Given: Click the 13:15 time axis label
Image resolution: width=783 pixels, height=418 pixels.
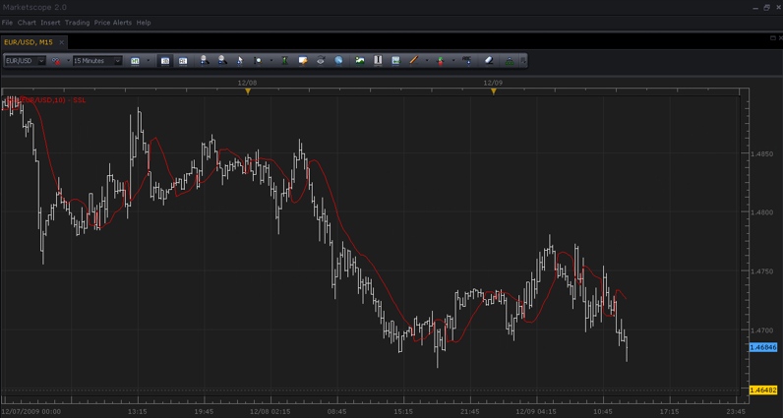Looking at the screenshot, I should coord(138,412).
